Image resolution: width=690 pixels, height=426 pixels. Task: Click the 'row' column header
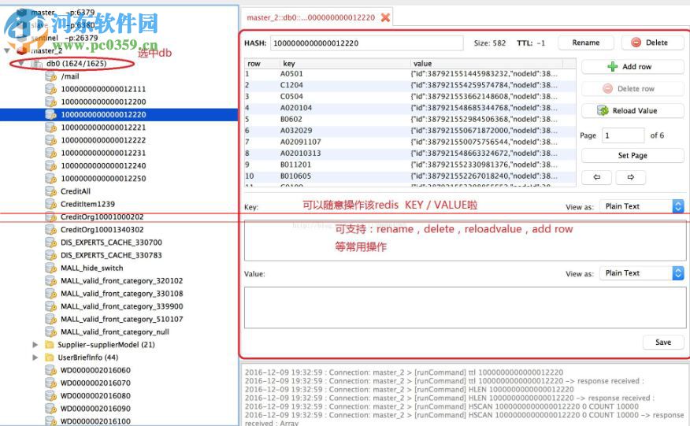click(x=262, y=63)
